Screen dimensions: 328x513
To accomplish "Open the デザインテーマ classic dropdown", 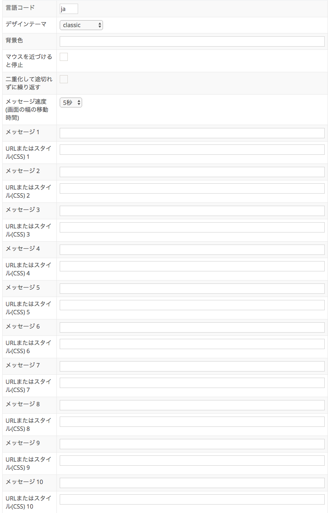I will [81, 25].
